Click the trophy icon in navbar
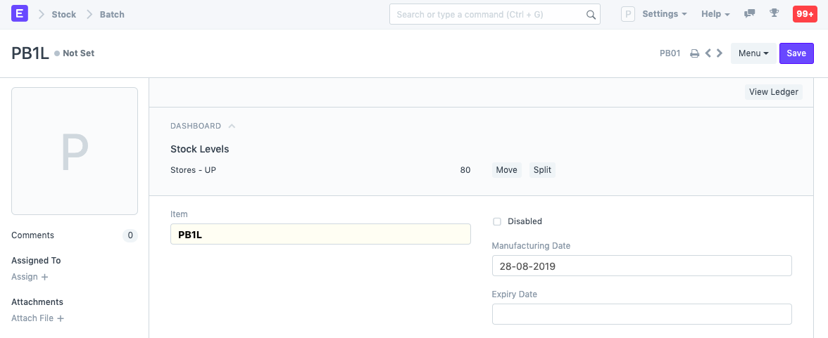This screenshot has width=828, height=338. coord(774,14)
